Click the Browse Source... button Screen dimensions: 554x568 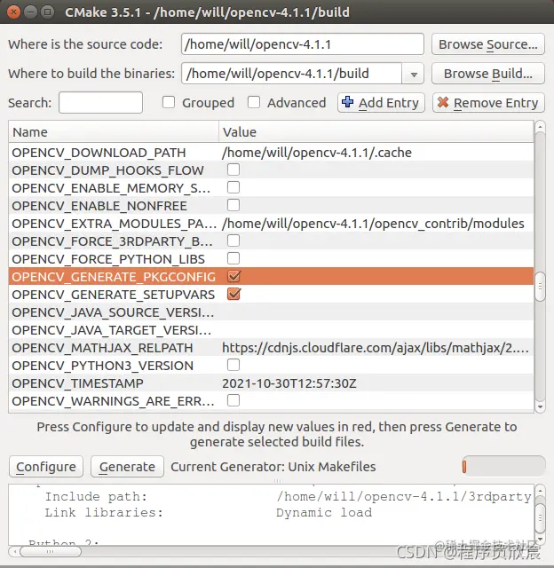click(x=488, y=44)
